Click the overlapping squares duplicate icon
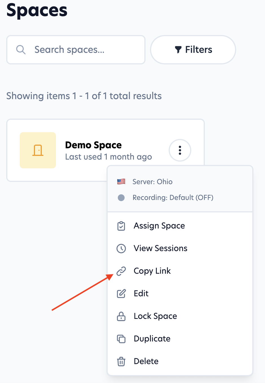 [121, 339]
